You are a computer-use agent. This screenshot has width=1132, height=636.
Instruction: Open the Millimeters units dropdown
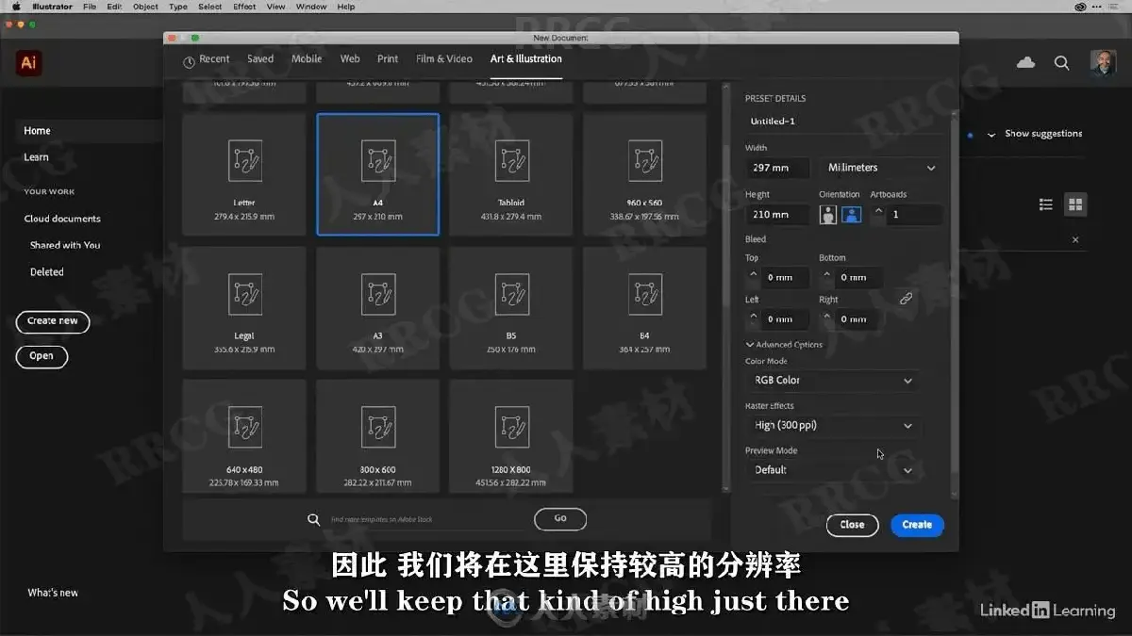point(881,168)
